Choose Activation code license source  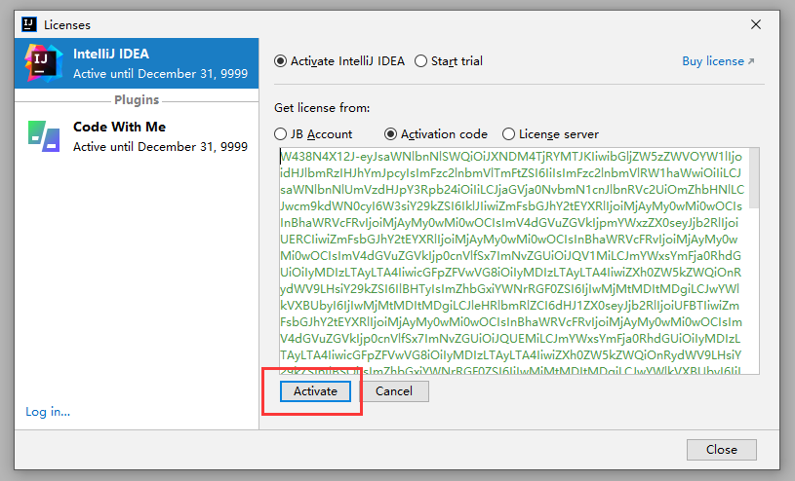(x=436, y=134)
